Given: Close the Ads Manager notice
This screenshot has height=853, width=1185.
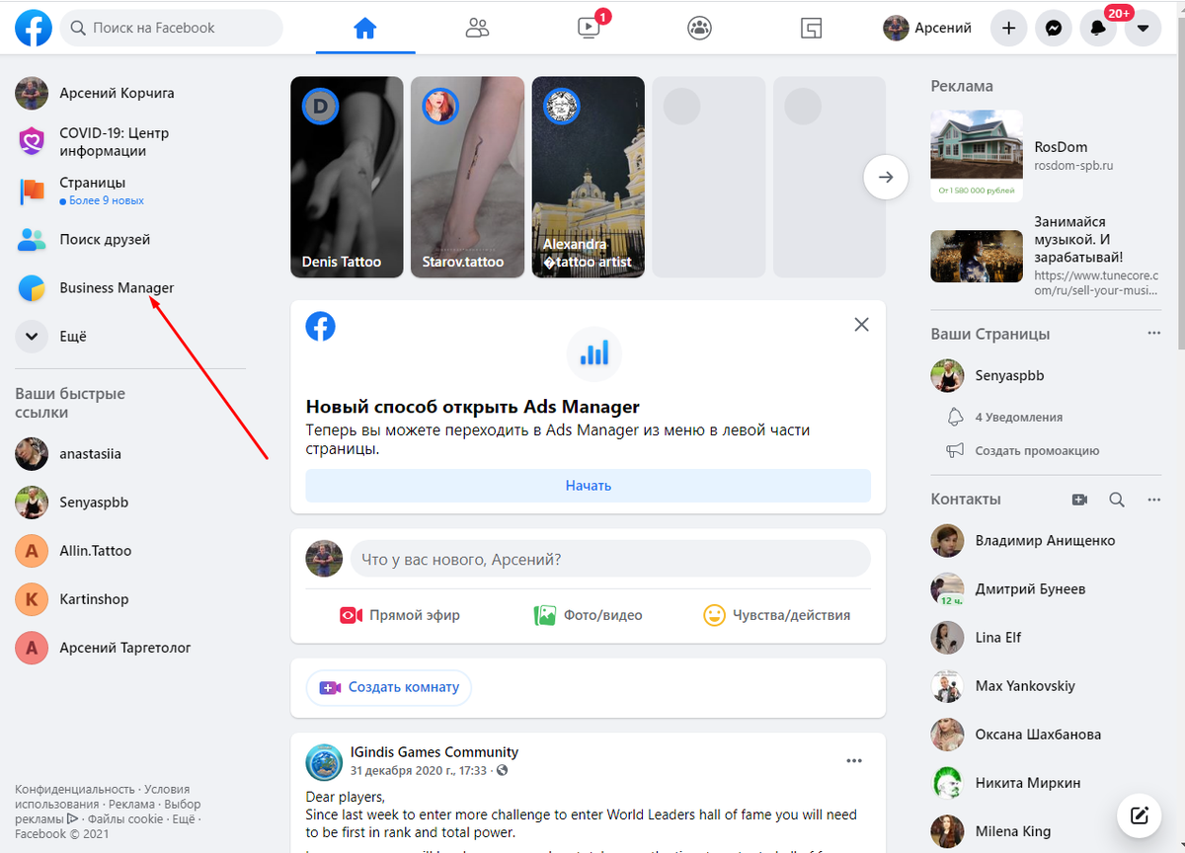Looking at the screenshot, I should (861, 325).
